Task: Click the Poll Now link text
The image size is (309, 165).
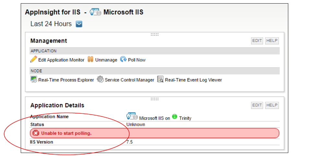Action: (x=137, y=60)
